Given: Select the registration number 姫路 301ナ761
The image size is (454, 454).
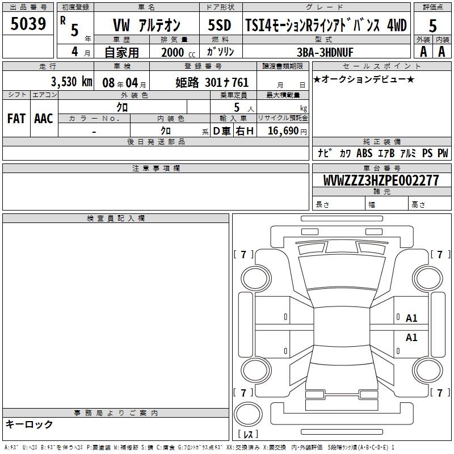Looking at the screenshot, I should (x=212, y=82).
